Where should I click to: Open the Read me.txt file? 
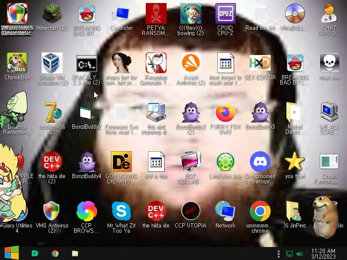260,14
